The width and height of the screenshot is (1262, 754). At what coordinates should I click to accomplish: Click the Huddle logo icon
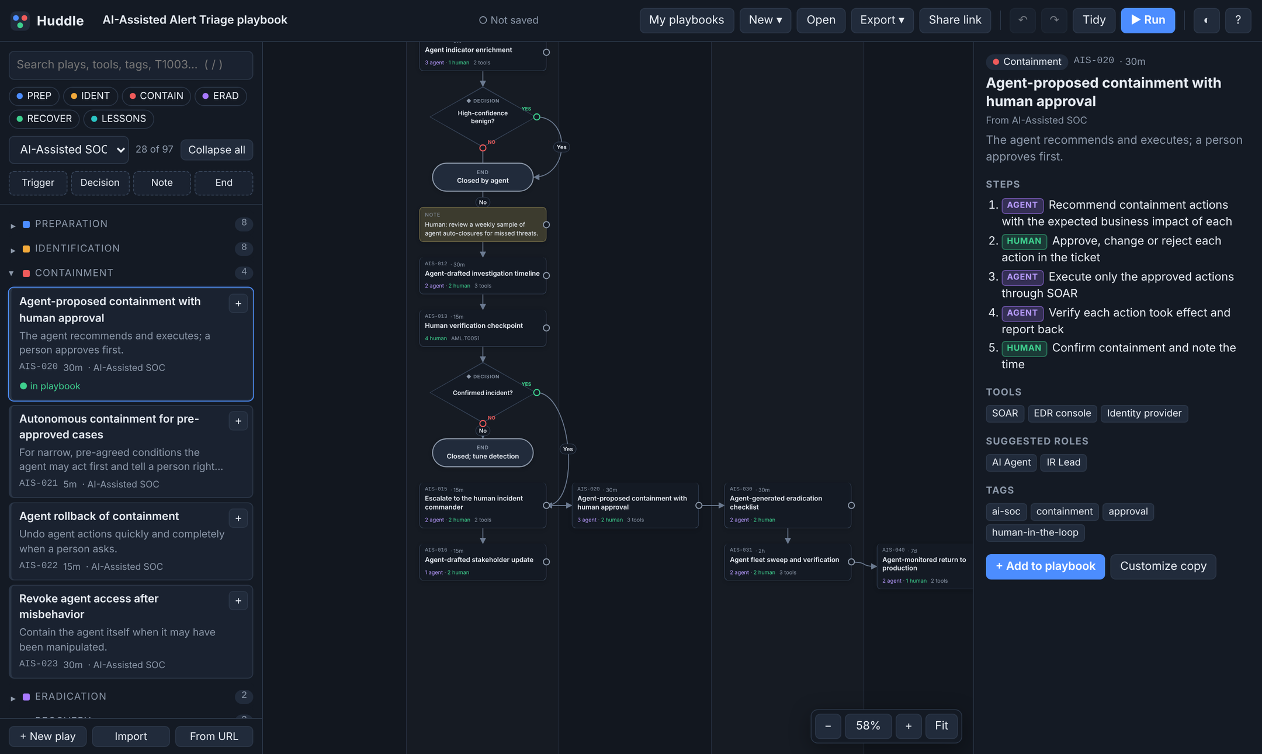(20, 20)
